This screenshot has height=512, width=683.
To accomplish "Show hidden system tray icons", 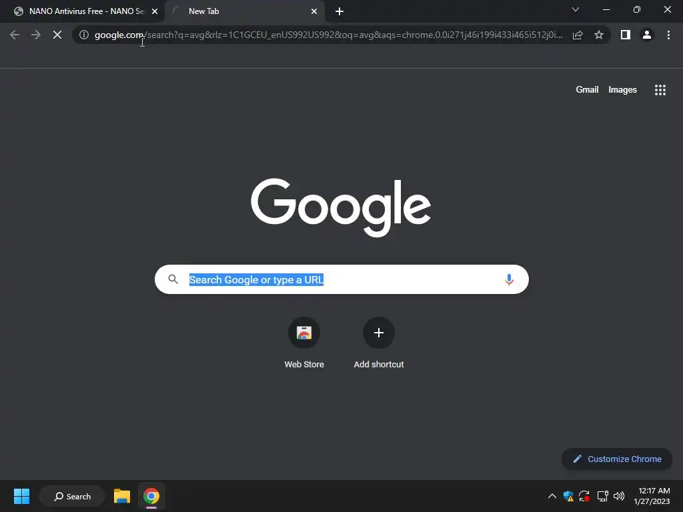I will point(552,496).
